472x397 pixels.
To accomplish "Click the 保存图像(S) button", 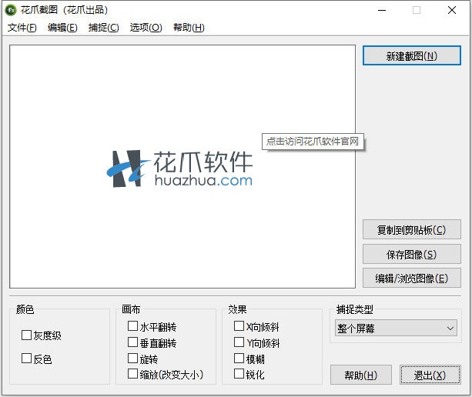I will point(411,254).
